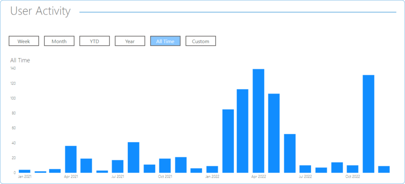Image resolution: width=405 pixels, height=184 pixels.
Task: Click the 120 y-axis value
Action: pos(13,83)
